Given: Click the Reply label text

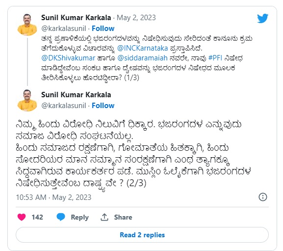Looking at the screenshot, I should click(80, 218).
